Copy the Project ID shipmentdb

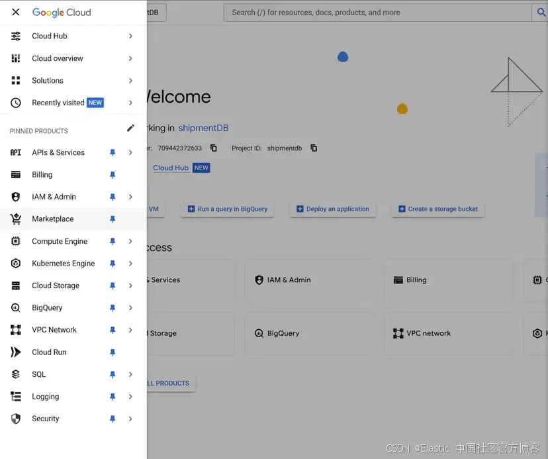tap(314, 148)
